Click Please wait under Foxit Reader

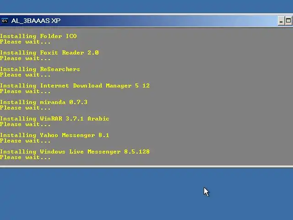[x=25, y=58]
